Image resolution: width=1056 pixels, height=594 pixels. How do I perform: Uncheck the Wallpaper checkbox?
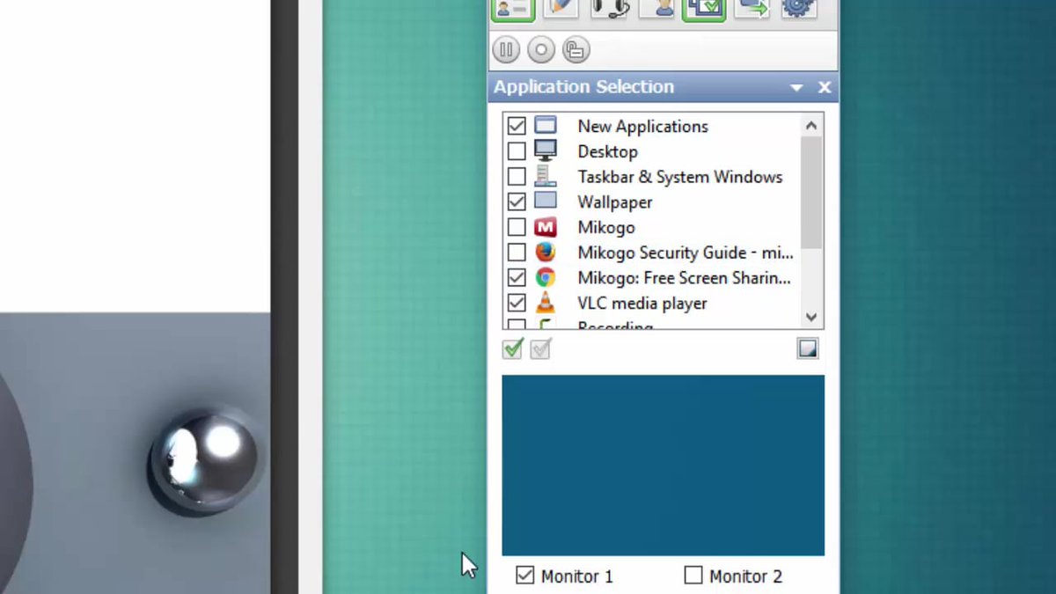[x=517, y=202]
